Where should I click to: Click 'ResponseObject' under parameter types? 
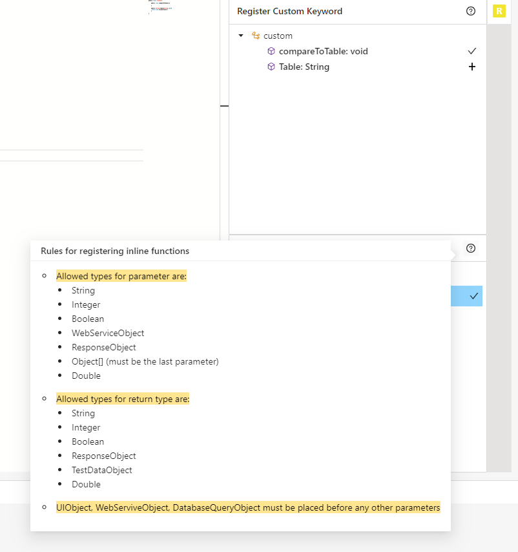104,348
